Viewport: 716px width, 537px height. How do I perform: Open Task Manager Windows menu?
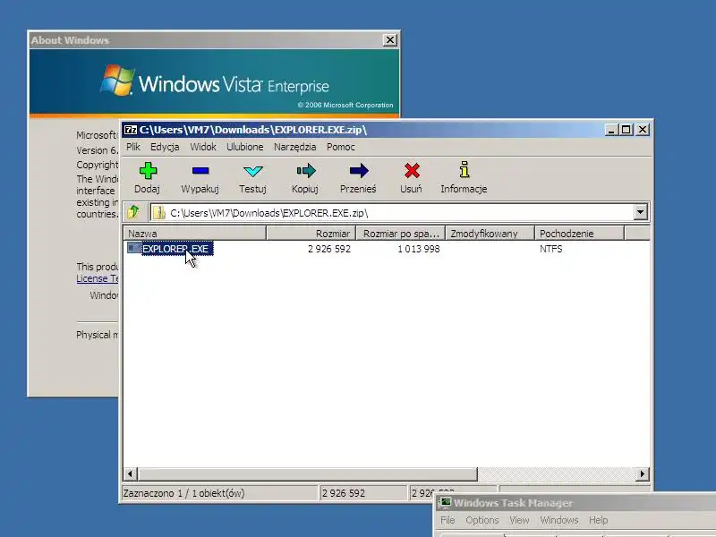click(558, 520)
